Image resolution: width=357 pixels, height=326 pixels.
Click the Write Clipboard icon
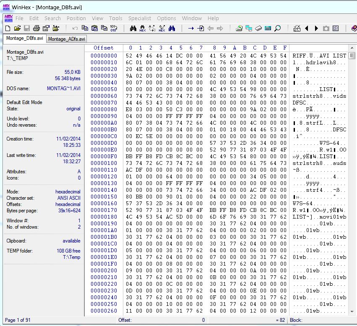[x=104, y=28]
